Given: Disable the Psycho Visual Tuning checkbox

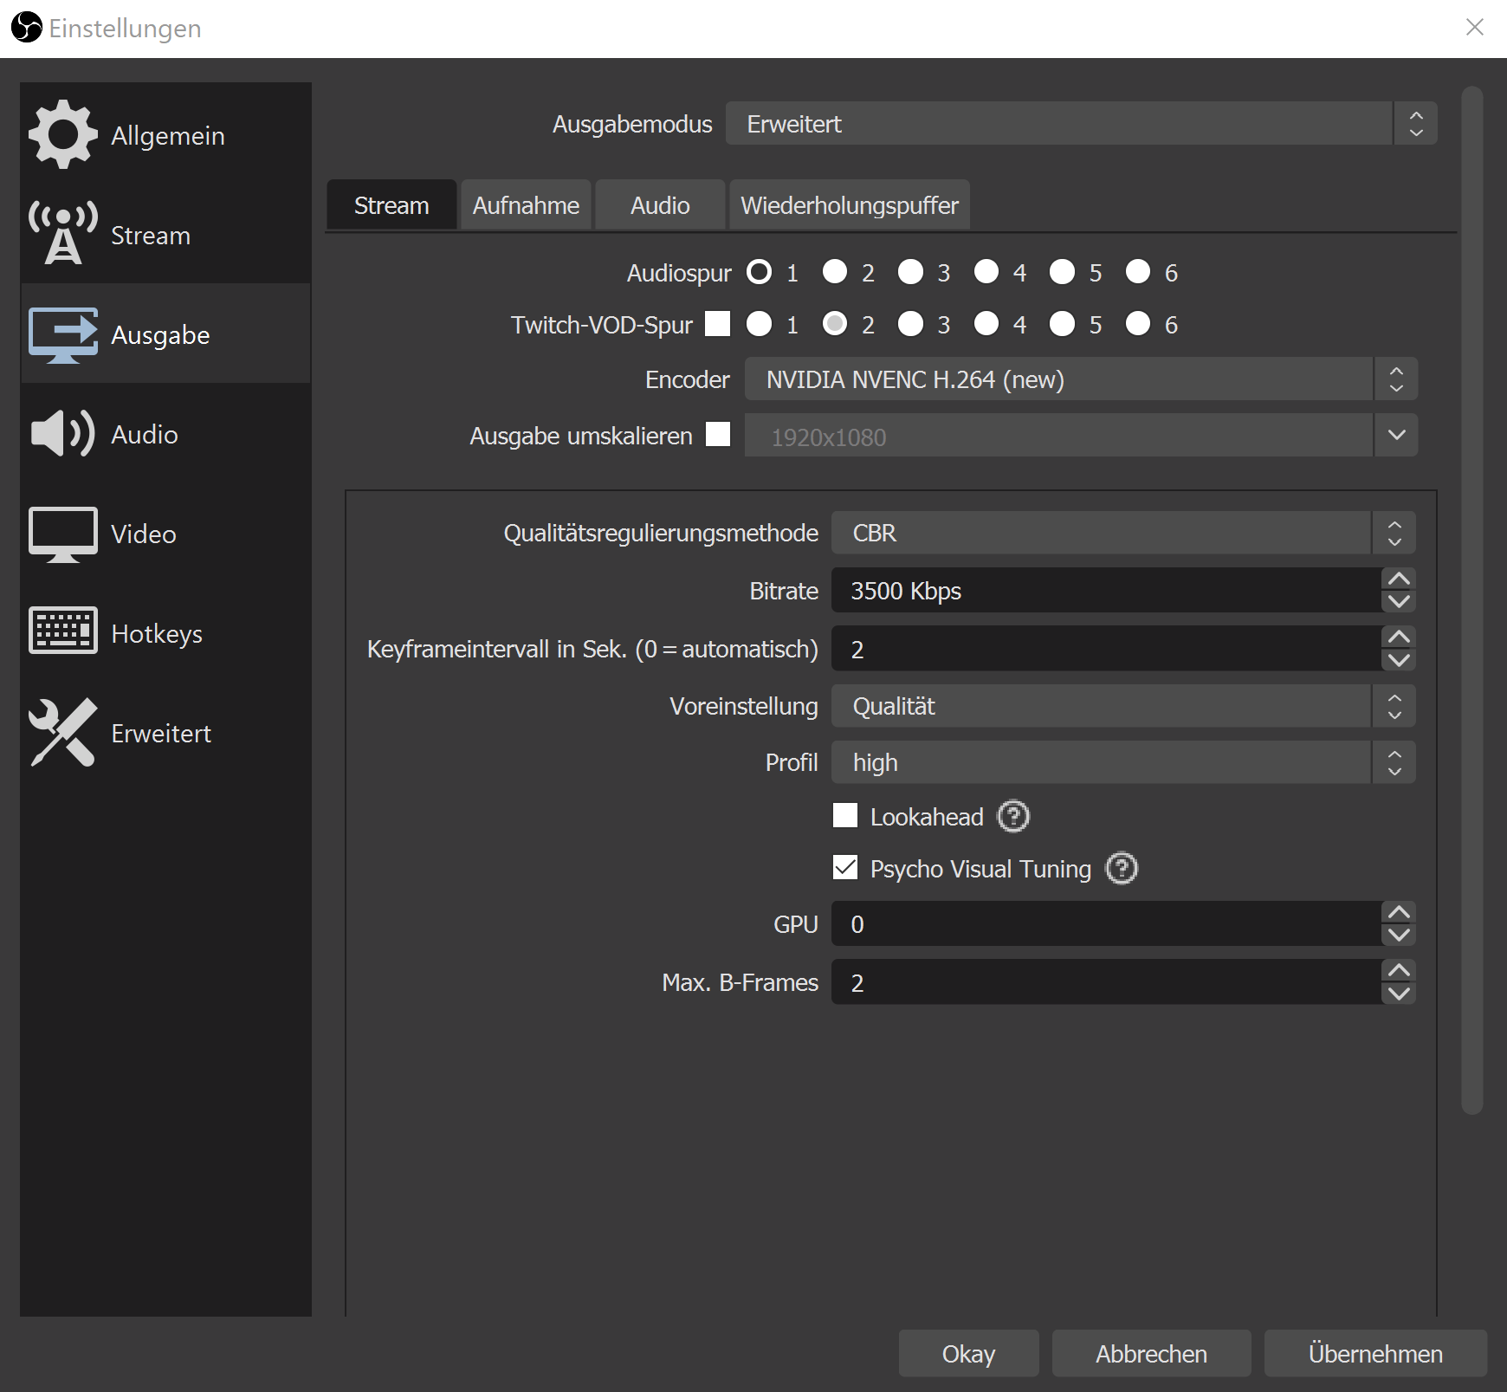Looking at the screenshot, I should pyautogui.click(x=845, y=868).
